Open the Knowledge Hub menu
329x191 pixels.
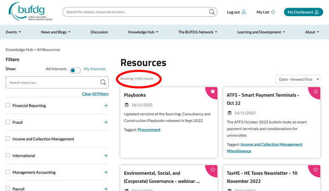coord(143,32)
